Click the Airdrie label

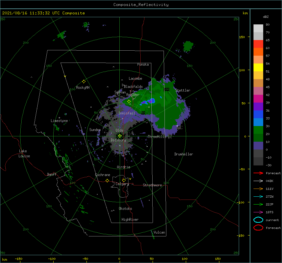(x=123, y=167)
